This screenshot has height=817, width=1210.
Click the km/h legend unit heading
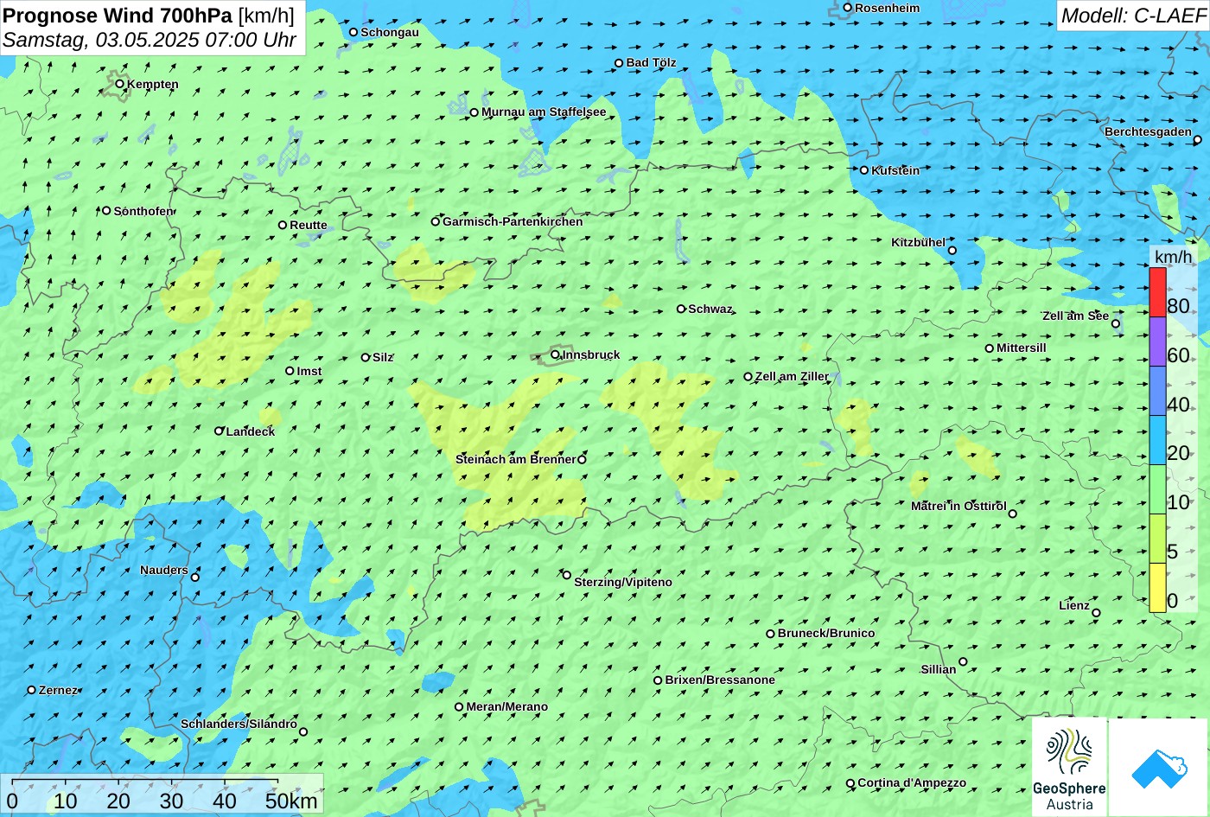point(1173,257)
